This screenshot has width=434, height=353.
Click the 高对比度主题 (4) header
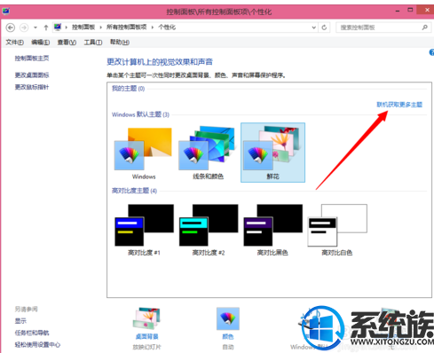[134, 191]
